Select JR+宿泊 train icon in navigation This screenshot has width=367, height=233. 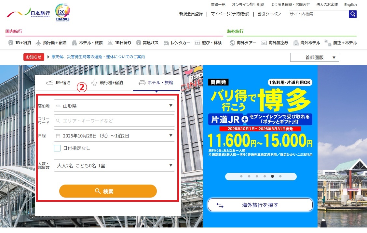pos(10,43)
